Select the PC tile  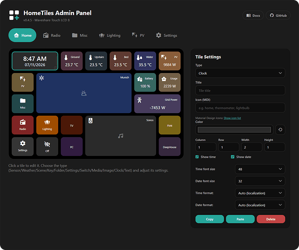(71, 146)
